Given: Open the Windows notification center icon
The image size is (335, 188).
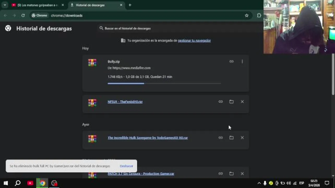Looking at the screenshot, I should (x=327, y=183).
